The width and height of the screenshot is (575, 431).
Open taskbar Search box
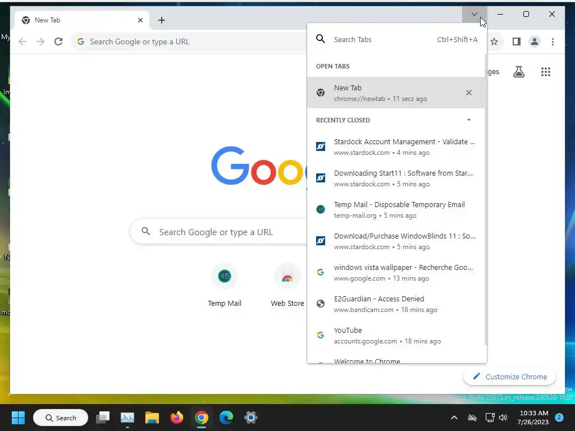[61, 418]
